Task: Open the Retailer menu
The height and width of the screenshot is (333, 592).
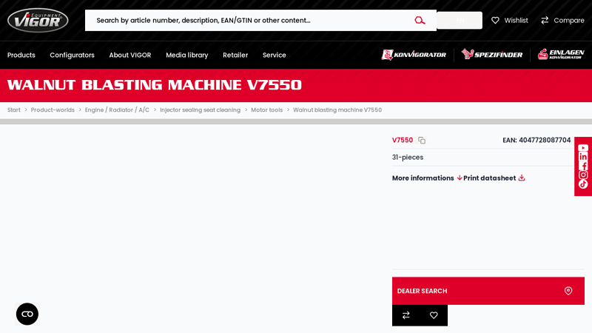Action: tap(235, 55)
